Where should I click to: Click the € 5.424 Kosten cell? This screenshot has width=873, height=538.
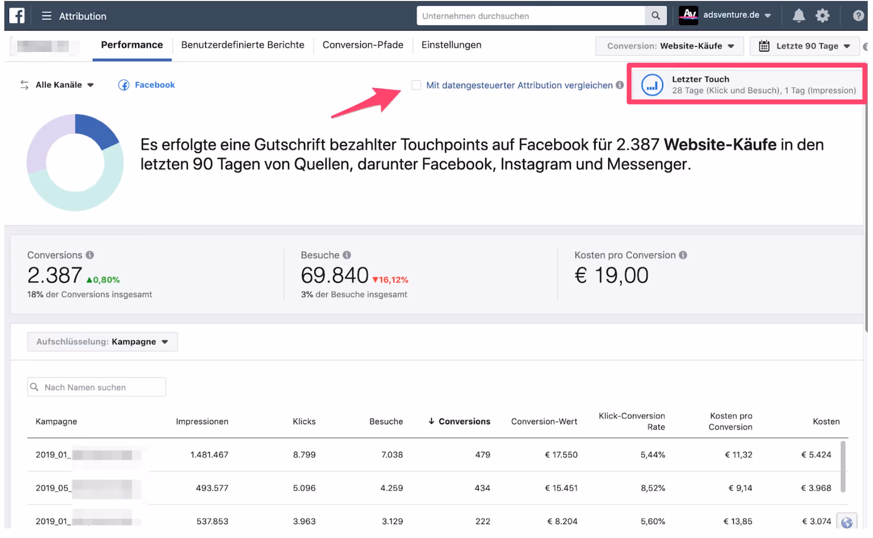(x=816, y=455)
